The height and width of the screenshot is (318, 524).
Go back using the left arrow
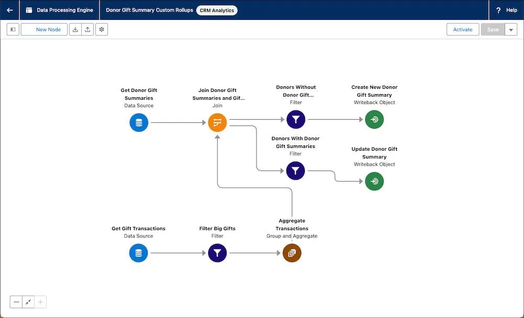tap(9, 10)
